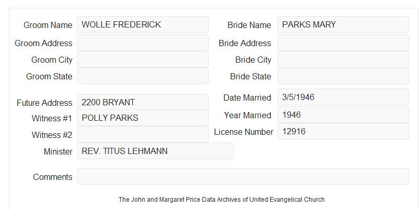Click the Groom Name label
The height and width of the screenshot is (210, 419).
(x=48, y=25)
